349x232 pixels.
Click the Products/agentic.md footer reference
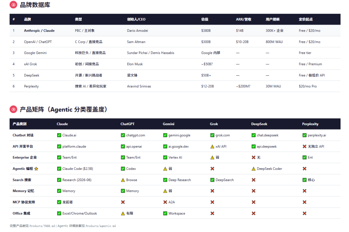tap(100, 226)
